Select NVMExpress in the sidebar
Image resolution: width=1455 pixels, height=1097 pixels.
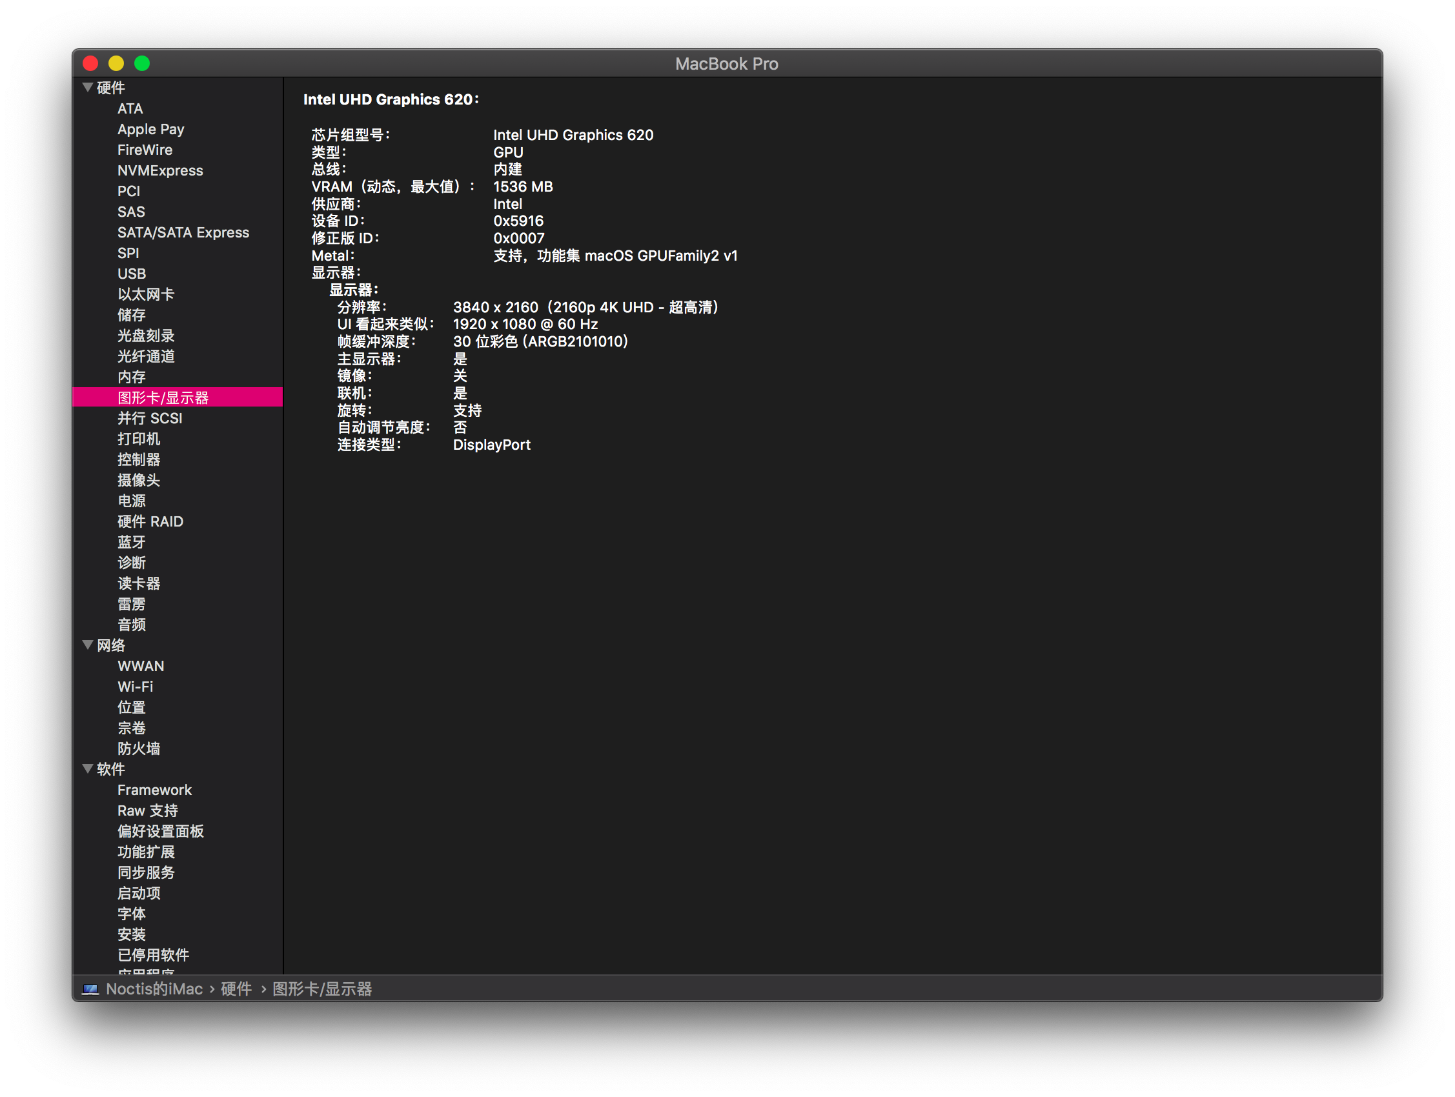[x=160, y=170]
